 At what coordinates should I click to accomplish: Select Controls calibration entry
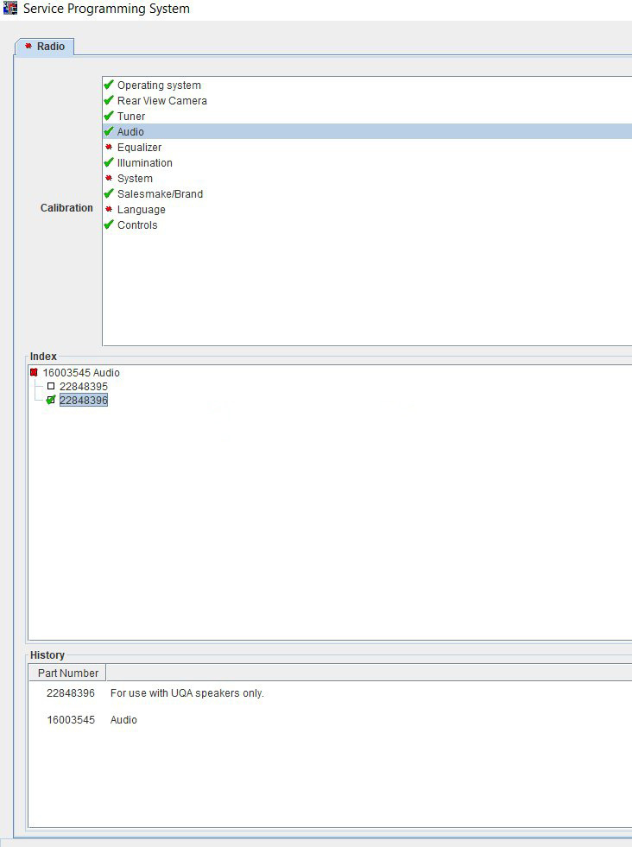(367, 225)
